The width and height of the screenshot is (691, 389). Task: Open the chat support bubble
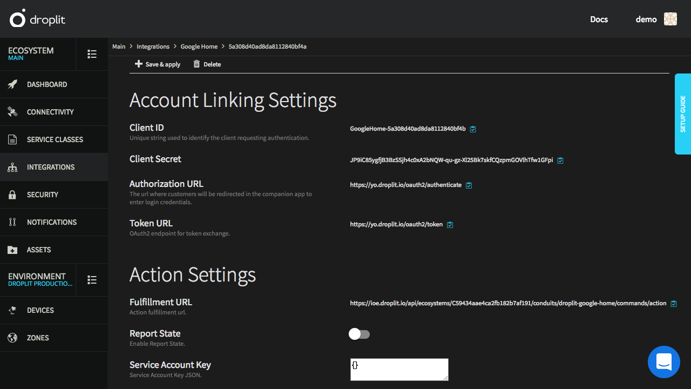664,362
